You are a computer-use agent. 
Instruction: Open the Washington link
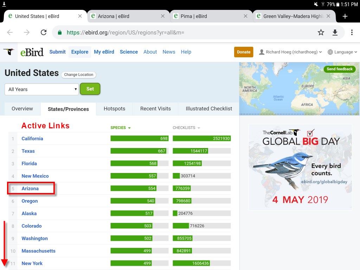[35, 239]
